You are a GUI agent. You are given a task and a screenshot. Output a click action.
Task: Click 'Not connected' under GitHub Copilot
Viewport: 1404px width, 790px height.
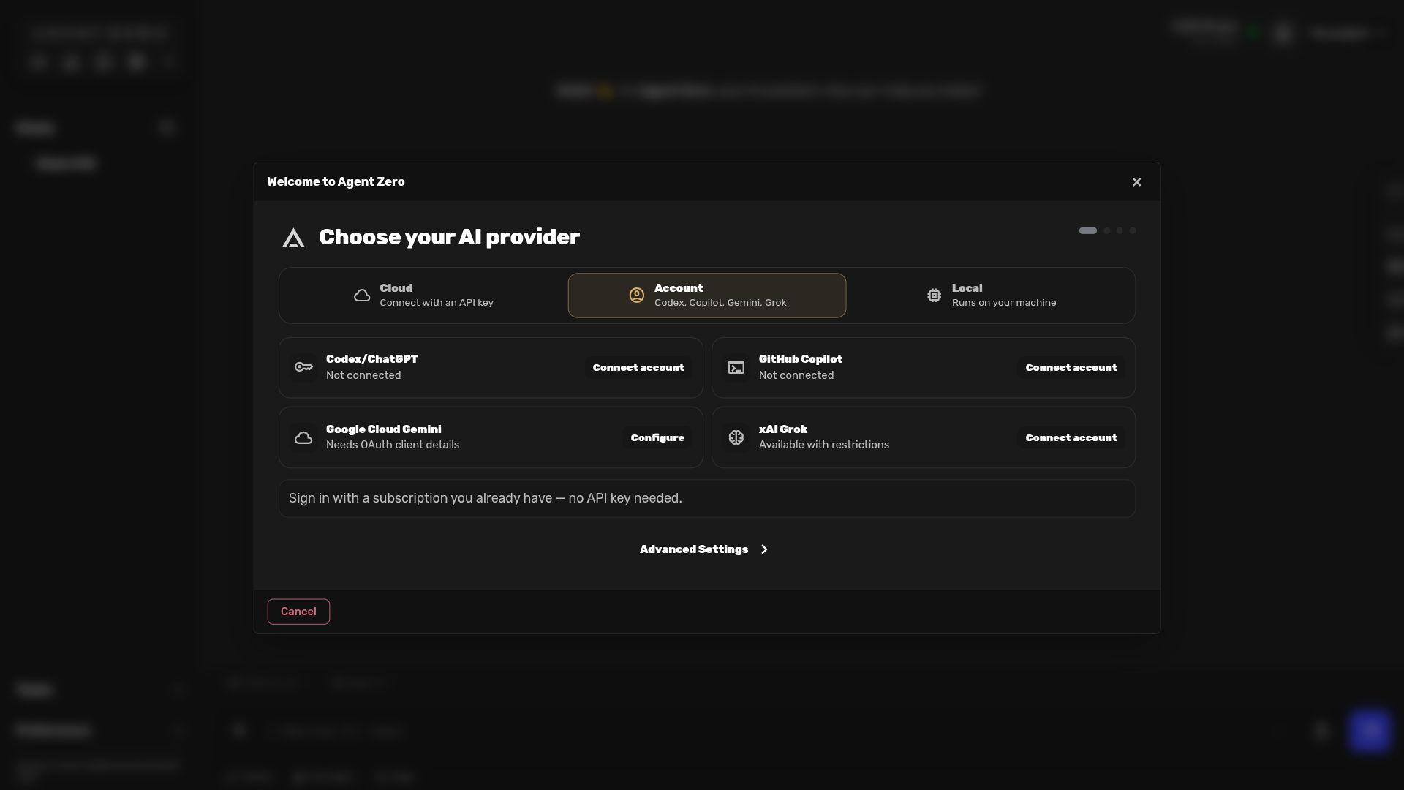coord(796,375)
